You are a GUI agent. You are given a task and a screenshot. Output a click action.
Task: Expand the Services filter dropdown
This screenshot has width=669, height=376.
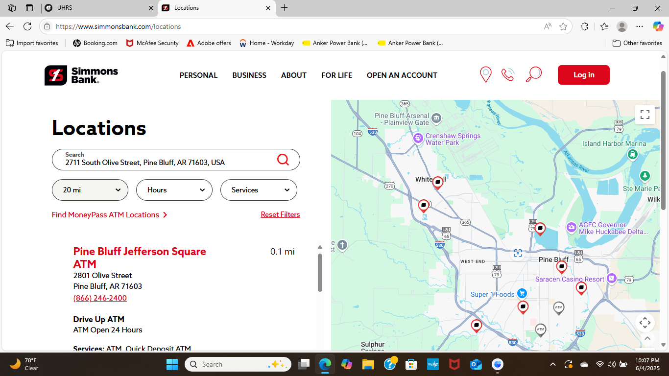259,190
